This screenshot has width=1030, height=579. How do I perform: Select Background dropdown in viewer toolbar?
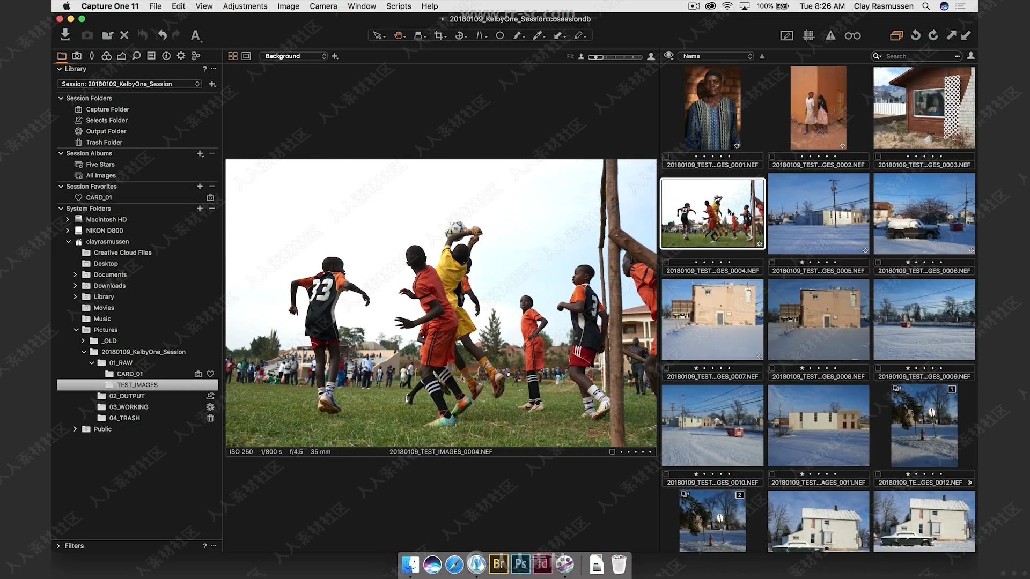point(293,56)
